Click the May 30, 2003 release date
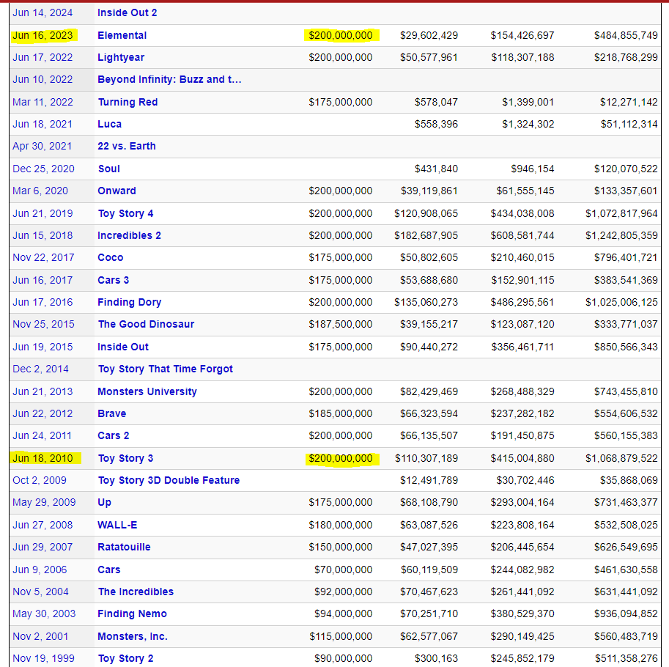This screenshot has width=669, height=667. coord(44,614)
